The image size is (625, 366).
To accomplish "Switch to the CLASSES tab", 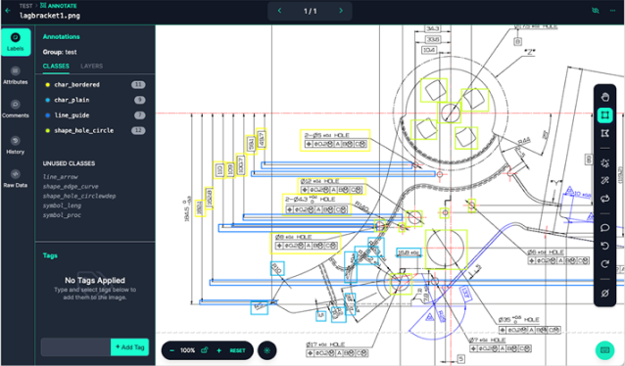I will coord(56,67).
